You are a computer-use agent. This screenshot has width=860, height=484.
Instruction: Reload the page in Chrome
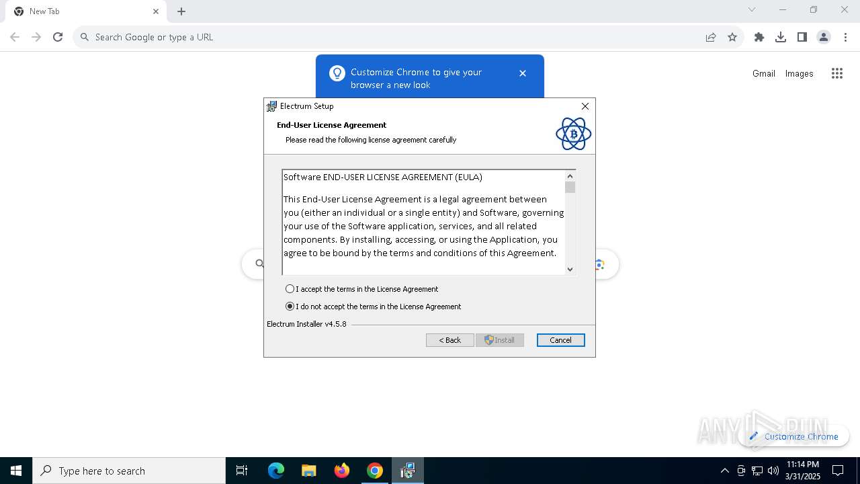tap(58, 37)
